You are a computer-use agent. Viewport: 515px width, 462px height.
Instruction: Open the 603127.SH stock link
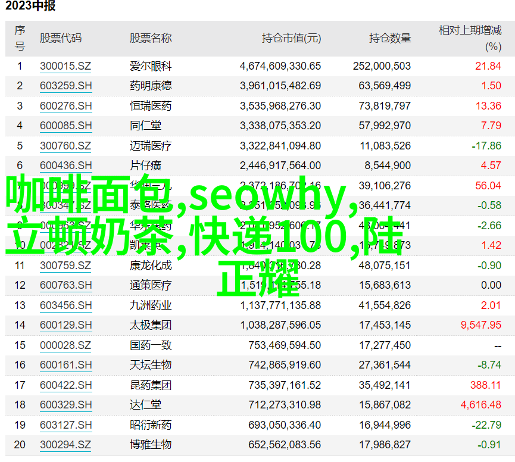click(65, 425)
